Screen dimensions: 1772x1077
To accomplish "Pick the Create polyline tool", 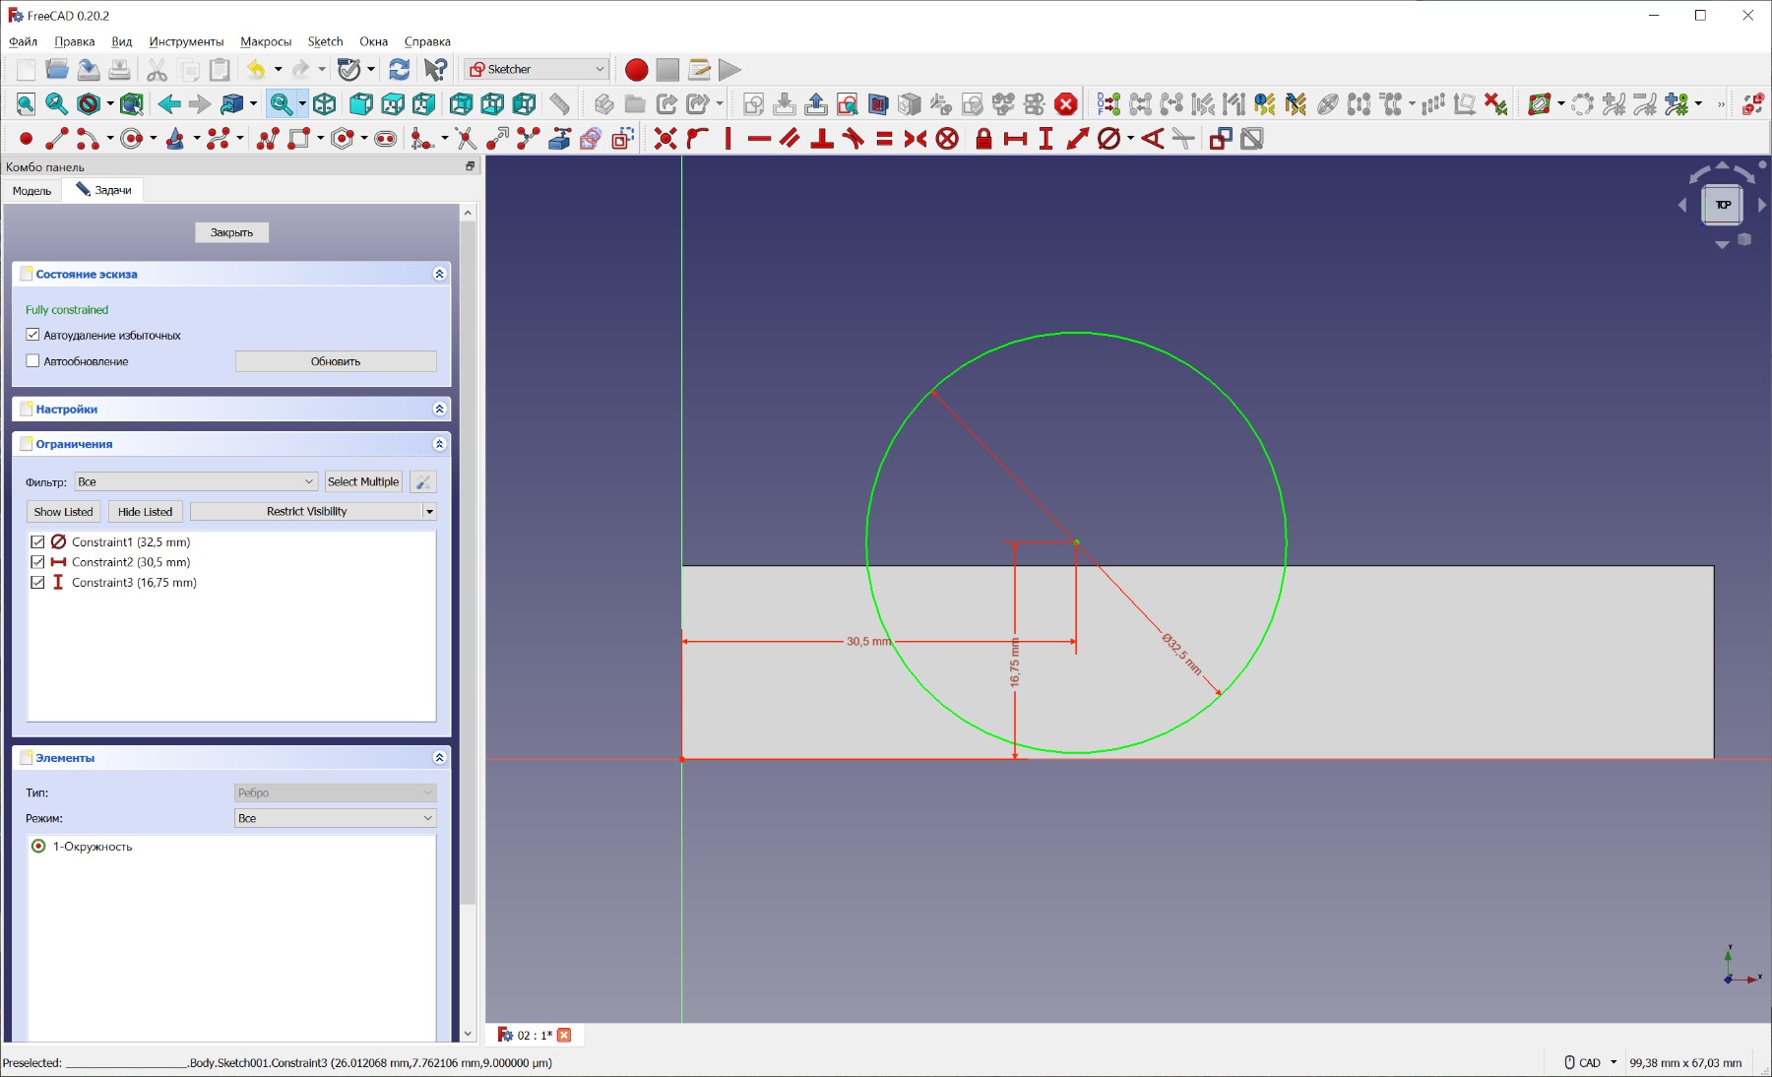I will click(268, 139).
